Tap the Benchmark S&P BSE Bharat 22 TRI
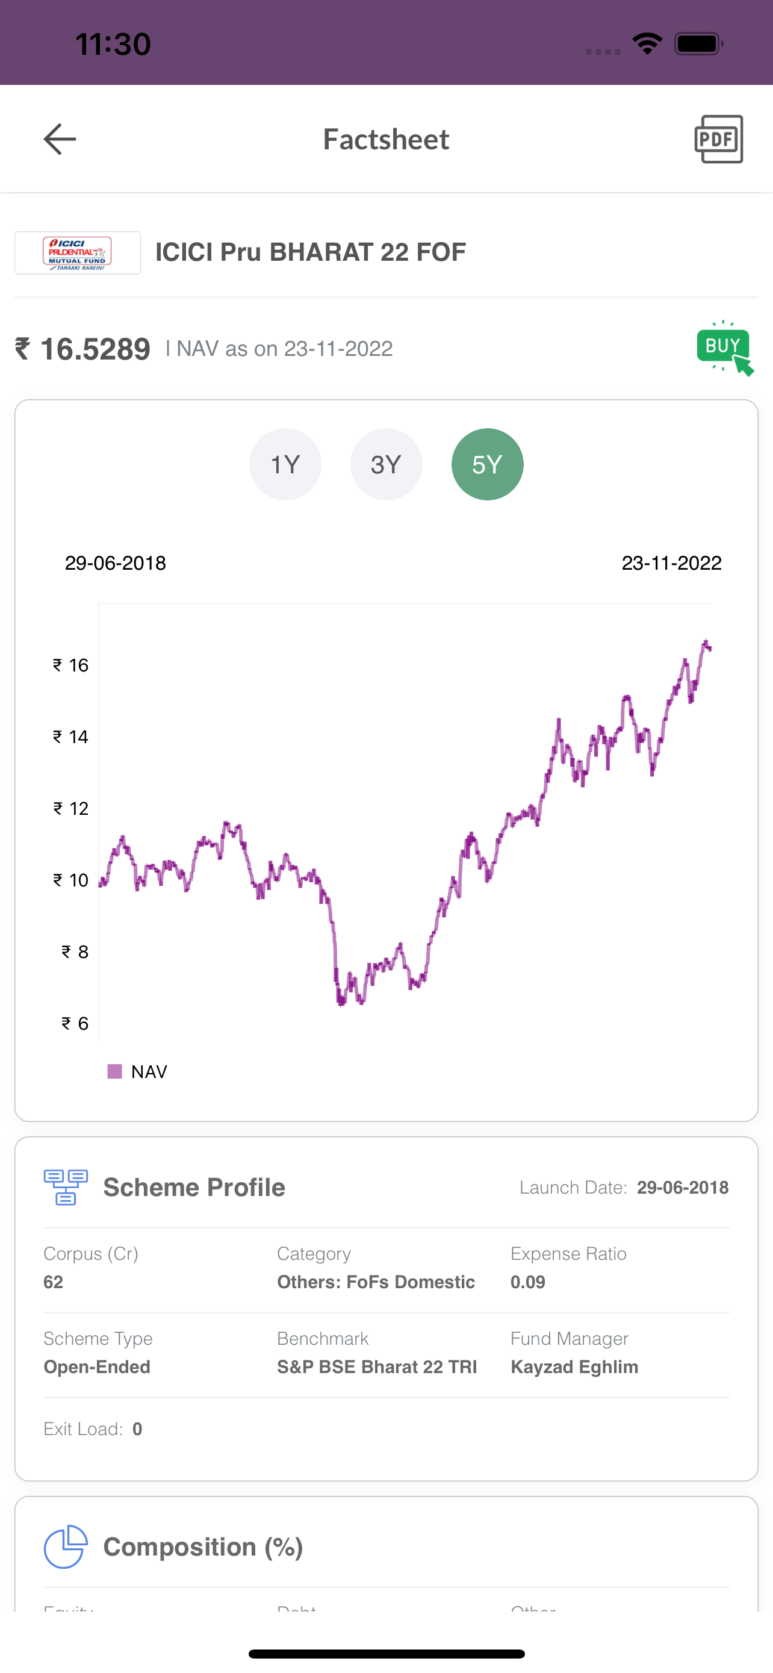Image resolution: width=773 pixels, height=1673 pixels. click(x=377, y=1367)
